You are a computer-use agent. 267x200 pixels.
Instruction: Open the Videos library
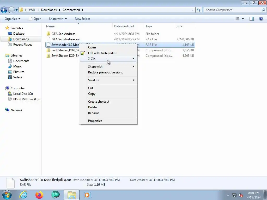pos(18,77)
